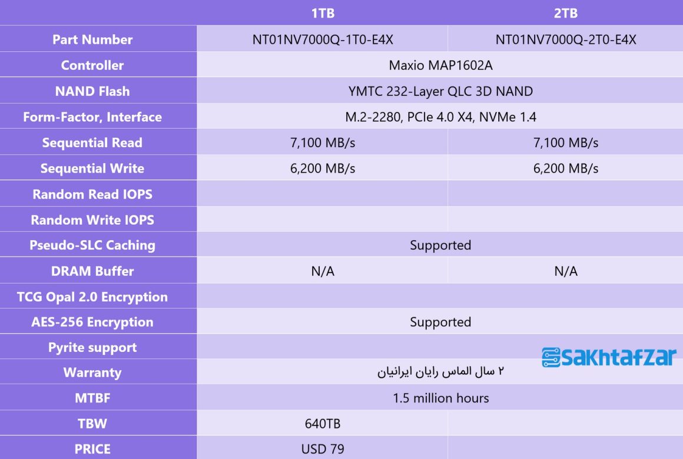Click Supported in the Pseudo-SLC Caching row
Image resolution: width=683 pixels, height=459 pixels.
click(x=440, y=245)
